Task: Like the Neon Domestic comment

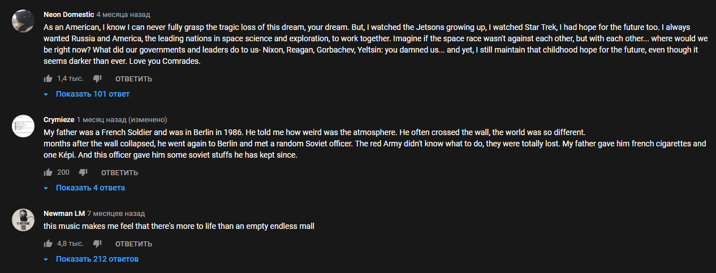Action: [x=48, y=79]
